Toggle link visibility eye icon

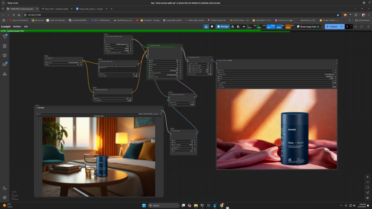[x=368, y=198]
